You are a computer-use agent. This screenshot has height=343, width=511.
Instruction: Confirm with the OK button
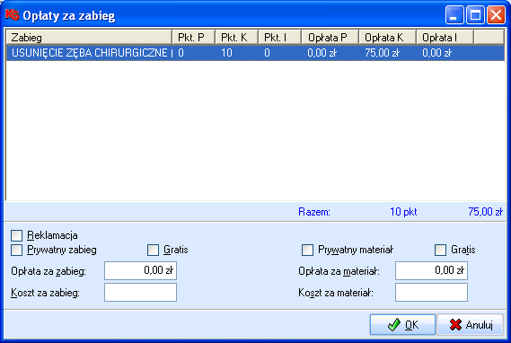[402, 324]
